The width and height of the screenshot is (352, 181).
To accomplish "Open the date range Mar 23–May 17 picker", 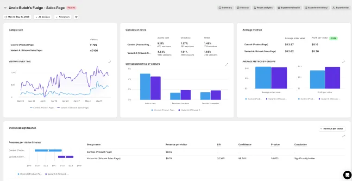I will 17,17.
